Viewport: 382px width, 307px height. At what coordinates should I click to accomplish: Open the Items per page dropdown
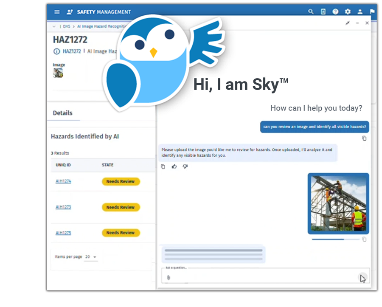click(x=91, y=257)
